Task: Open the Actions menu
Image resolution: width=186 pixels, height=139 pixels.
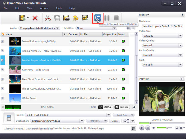Action: tap(44, 8)
